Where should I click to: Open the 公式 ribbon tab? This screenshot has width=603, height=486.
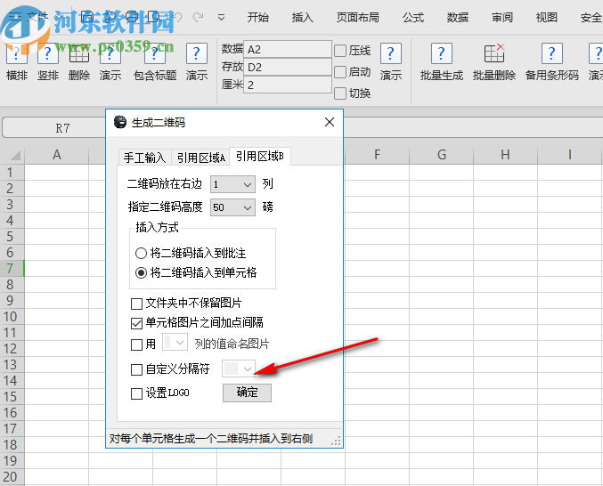(413, 17)
